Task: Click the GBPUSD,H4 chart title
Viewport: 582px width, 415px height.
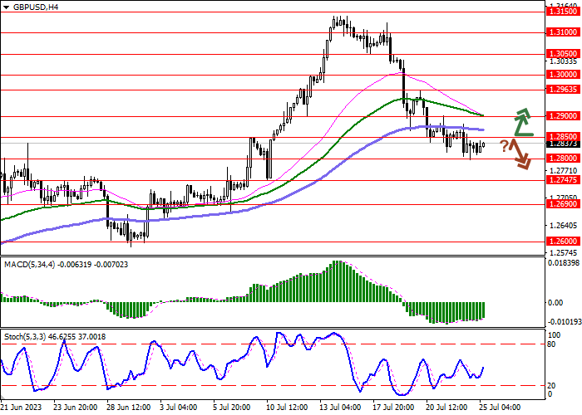Action: pos(36,7)
